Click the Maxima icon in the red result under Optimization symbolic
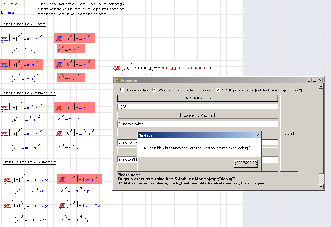Viewport: 331px width, 227px height. coord(59,108)
